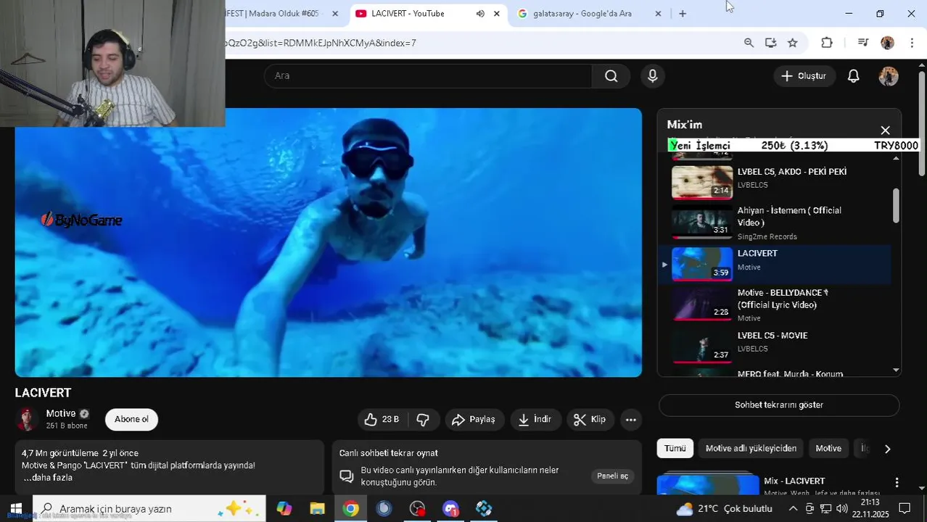Open a new Chrome tab
Viewport: 927px width, 522px height.
[682, 14]
